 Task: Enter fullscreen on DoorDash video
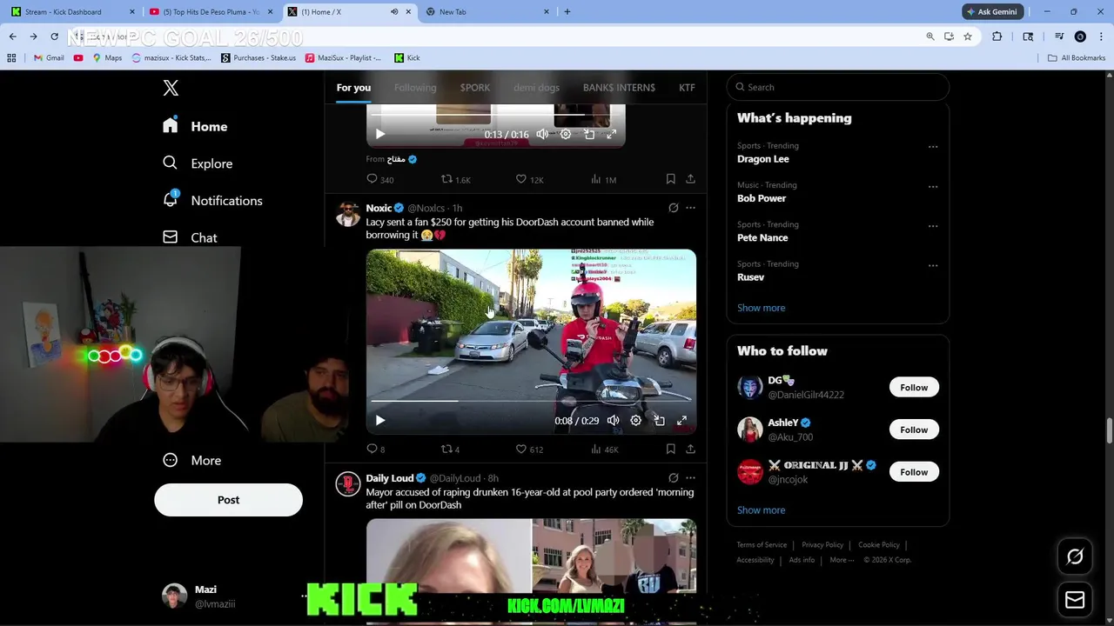click(681, 420)
